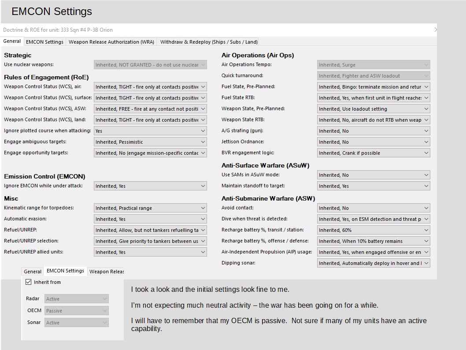The image size is (466, 350).
Task: Toggle the Inherit from checkbox
Action: tap(29, 282)
